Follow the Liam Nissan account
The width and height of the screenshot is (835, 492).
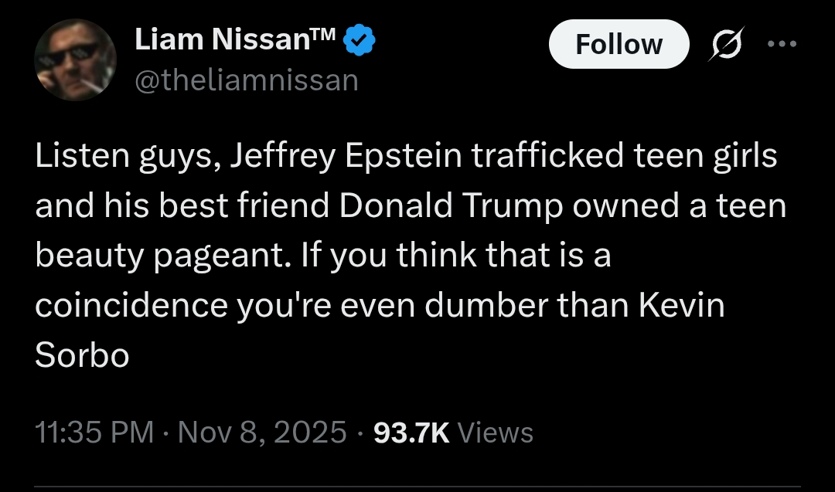pos(619,44)
